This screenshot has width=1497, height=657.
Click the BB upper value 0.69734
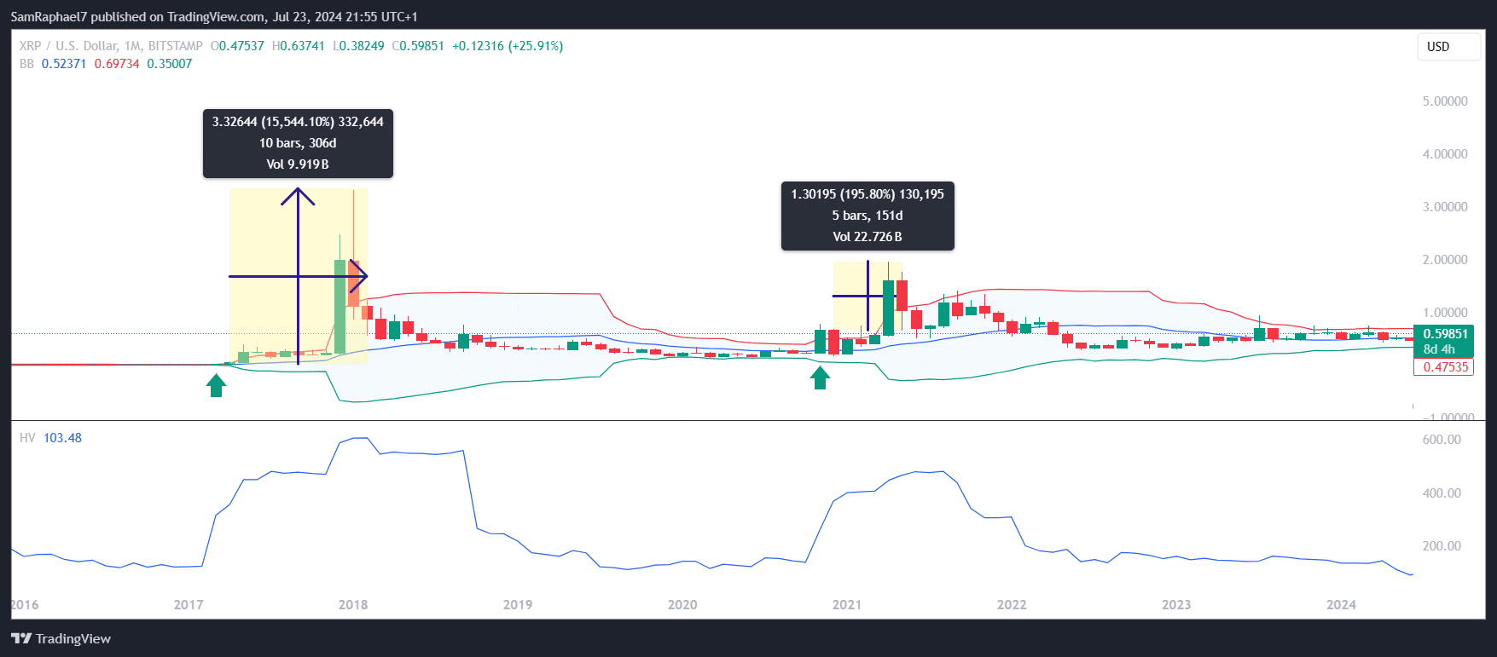[x=117, y=64]
